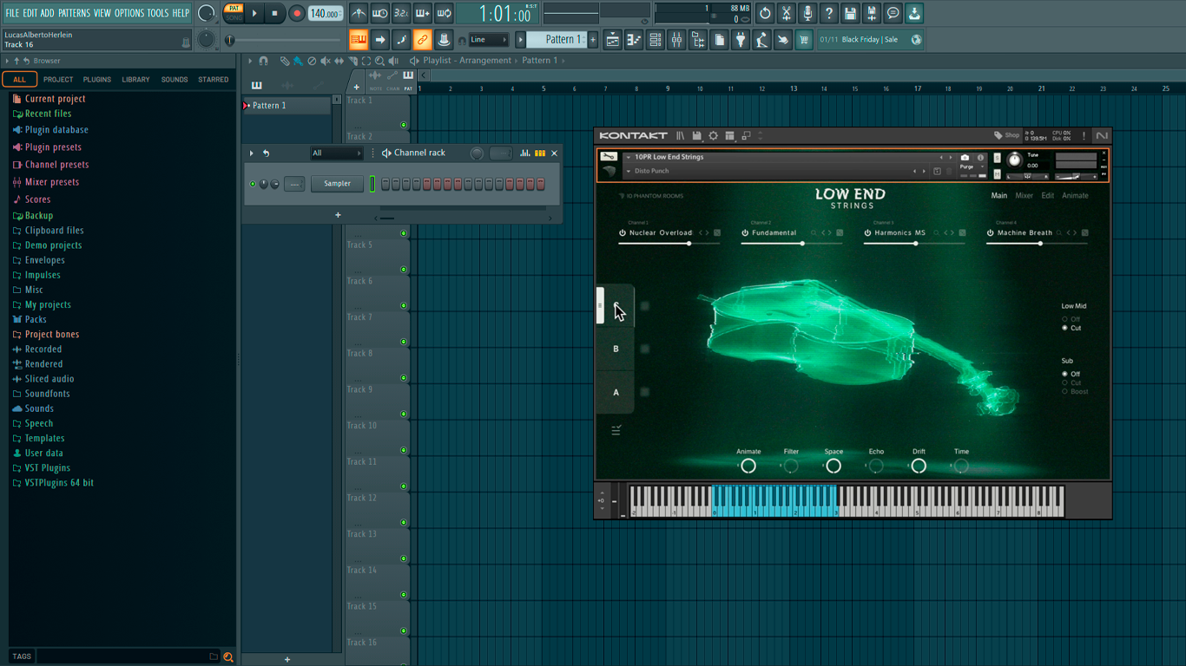Screen dimensions: 1186x666
Task: Click the shopping cart icon
Action: tap(804, 40)
